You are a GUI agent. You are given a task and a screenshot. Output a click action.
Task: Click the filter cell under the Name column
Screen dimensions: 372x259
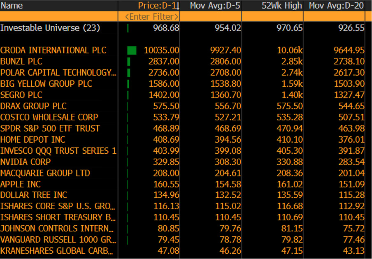[59, 16]
